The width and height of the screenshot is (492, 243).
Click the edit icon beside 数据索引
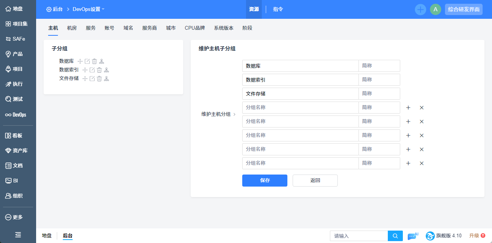(92, 70)
